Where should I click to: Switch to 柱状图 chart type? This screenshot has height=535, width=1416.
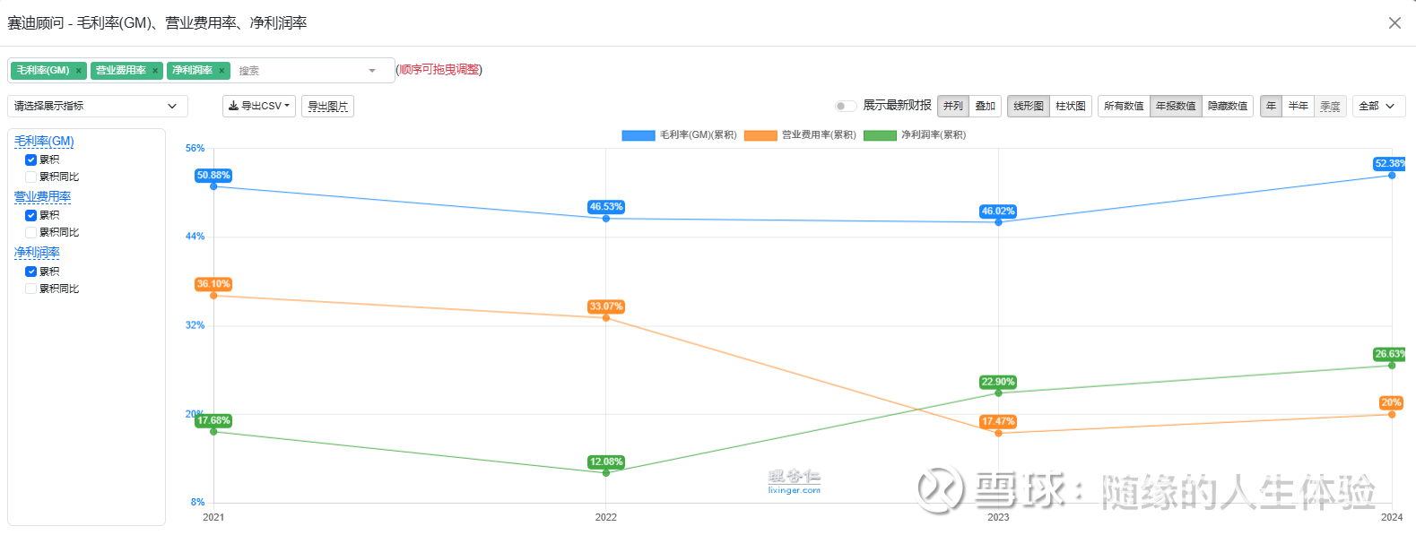pyautogui.click(x=1070, y=106)
